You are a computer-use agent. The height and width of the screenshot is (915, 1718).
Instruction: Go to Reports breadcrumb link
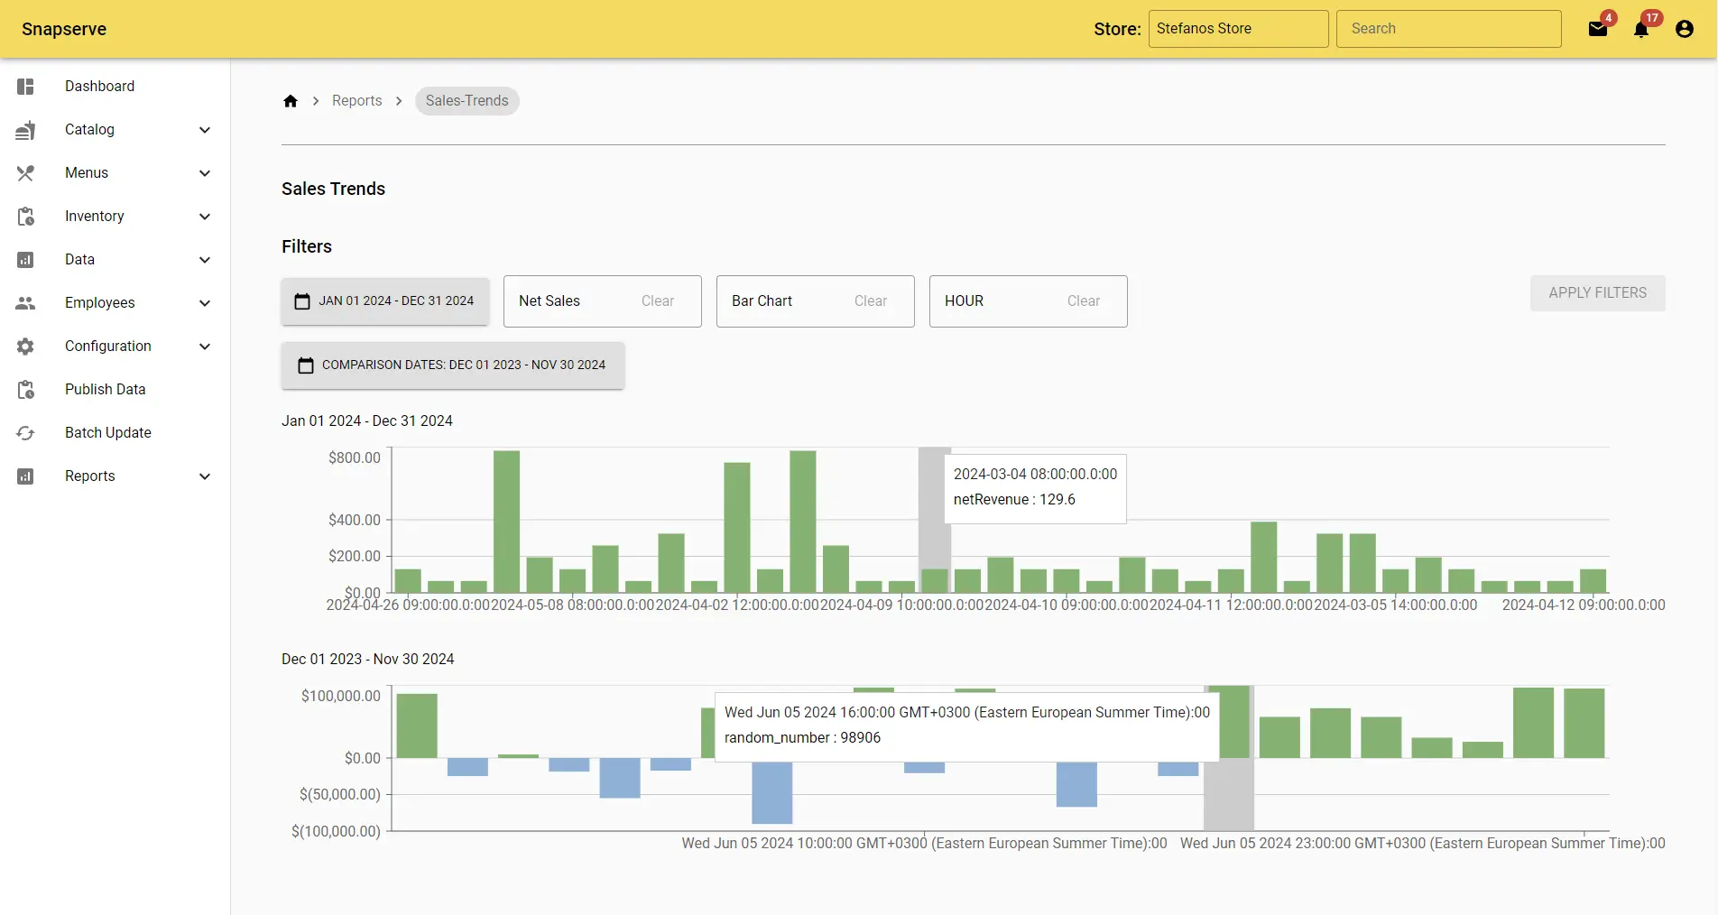(357, 101)
